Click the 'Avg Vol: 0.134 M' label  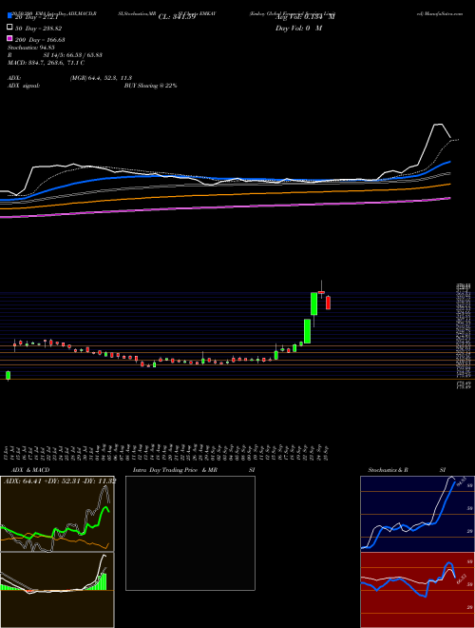pos(306,17)
